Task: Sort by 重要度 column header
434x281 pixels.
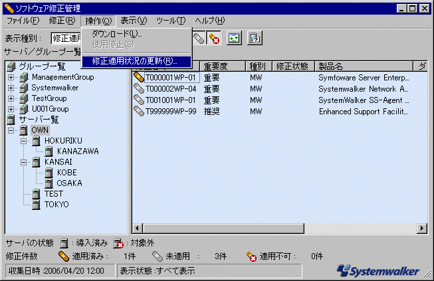Action: pos(223,66)
